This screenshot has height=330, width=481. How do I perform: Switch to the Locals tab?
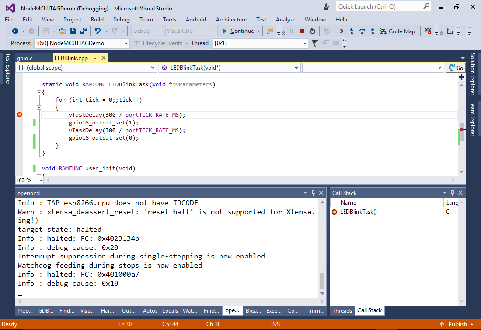tap(170, 310)
